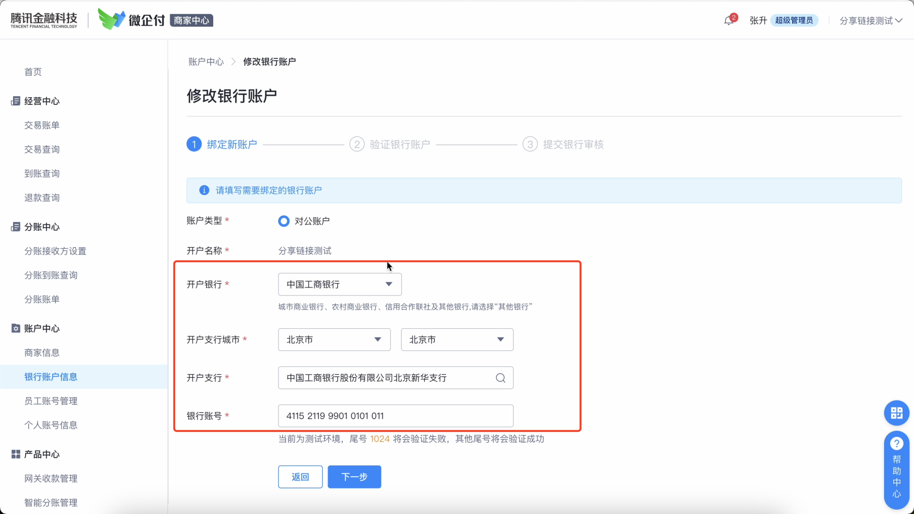The image size is (914, 514).
Task: Click the info icon in the blue notice bar
Action: [x=204, y=190]
